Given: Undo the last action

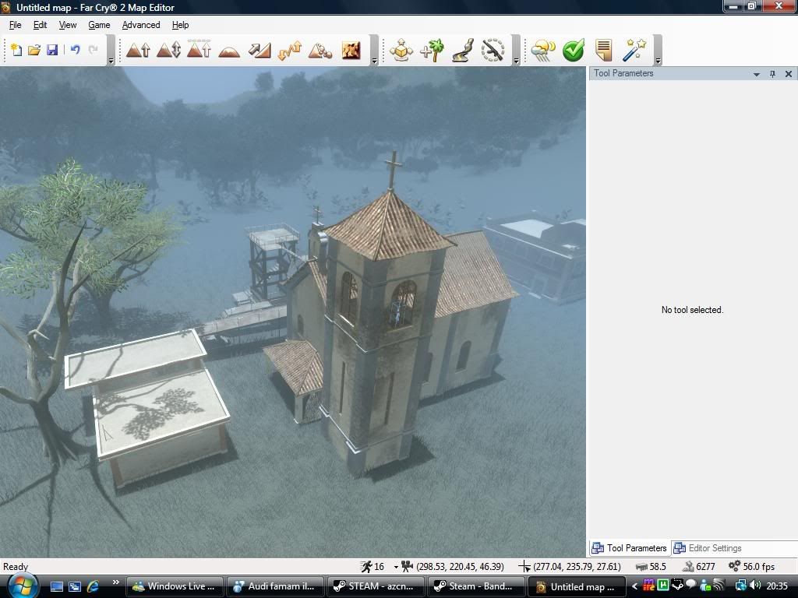Looking at the screenshot, I should pos(76,50).
